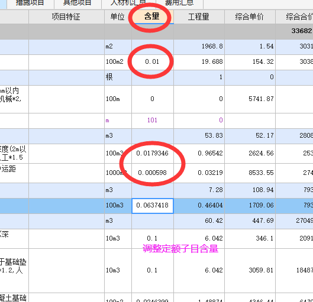Select 综合单价 cell 3059.81

point(250,271)
